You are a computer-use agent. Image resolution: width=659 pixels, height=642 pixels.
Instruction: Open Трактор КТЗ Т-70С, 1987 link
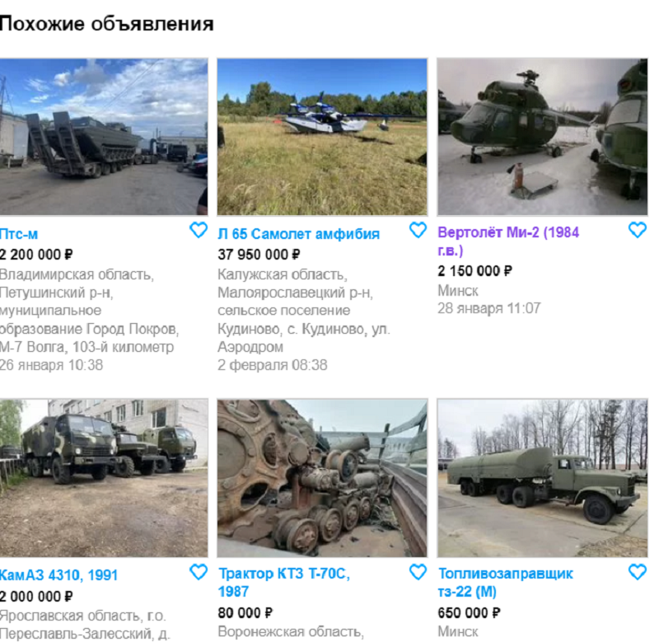coord(284,583)
